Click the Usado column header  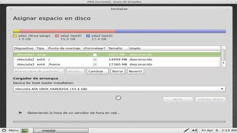[174, 48]
